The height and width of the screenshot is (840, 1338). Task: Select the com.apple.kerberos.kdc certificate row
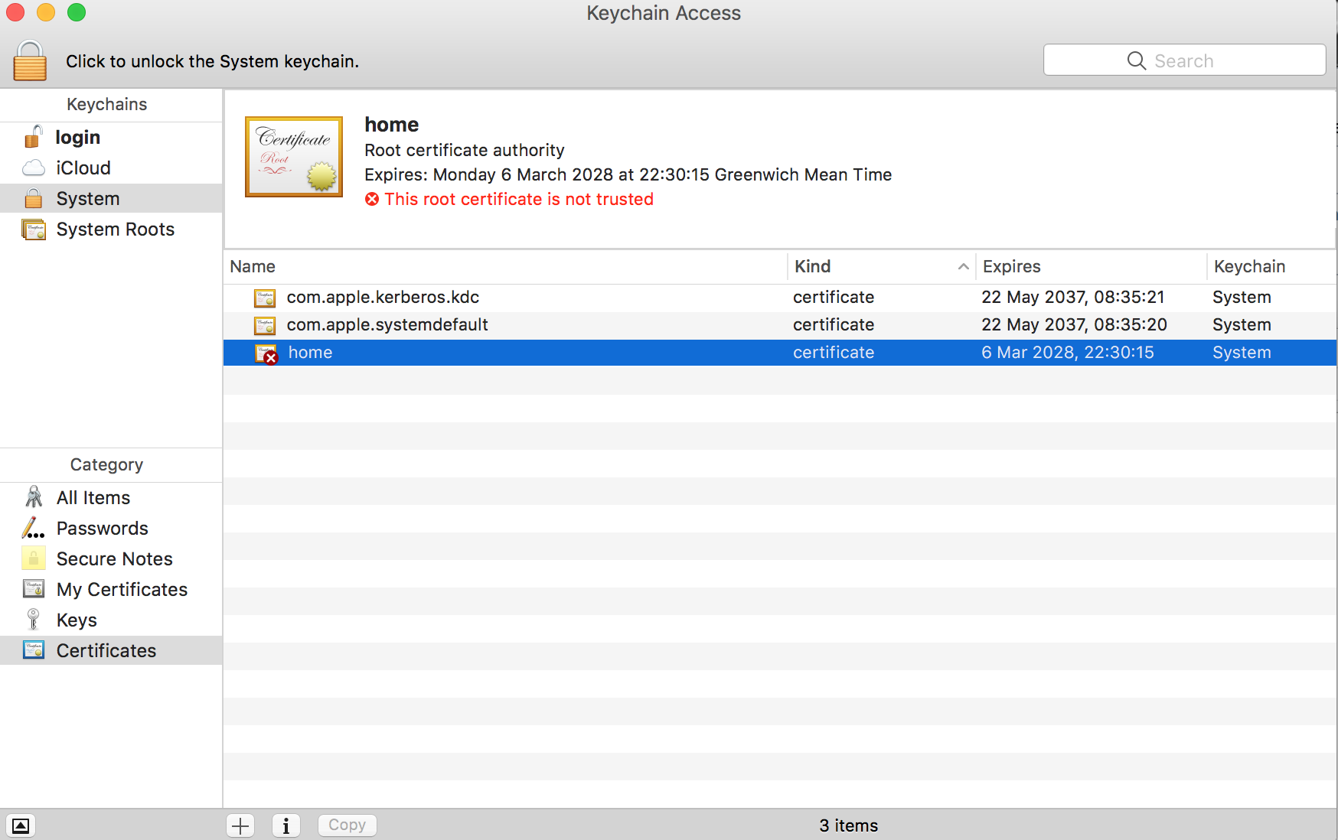[383, 298]
